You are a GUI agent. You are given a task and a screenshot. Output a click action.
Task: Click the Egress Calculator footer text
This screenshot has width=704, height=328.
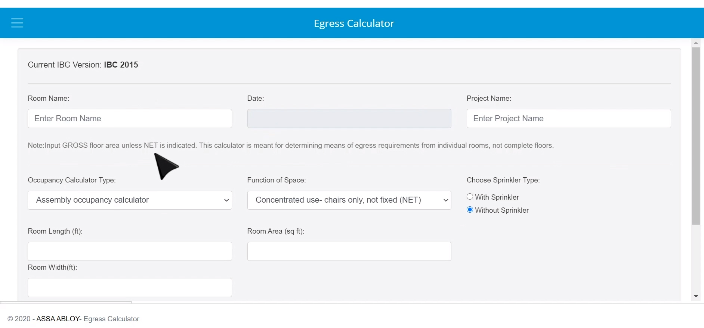pyautogui.click(x=111, y=319)
